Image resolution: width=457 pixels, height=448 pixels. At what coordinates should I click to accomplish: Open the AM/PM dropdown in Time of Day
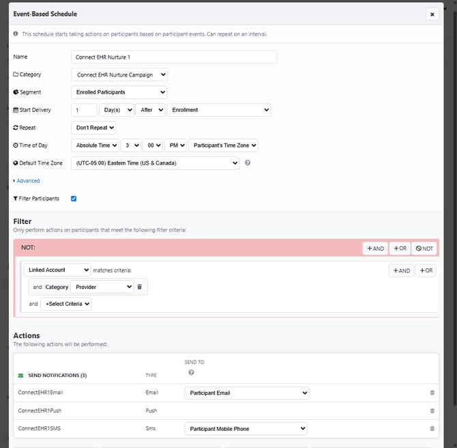coord(175,145)
